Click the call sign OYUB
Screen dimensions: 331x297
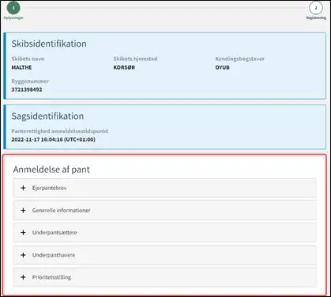coord(223,67)
